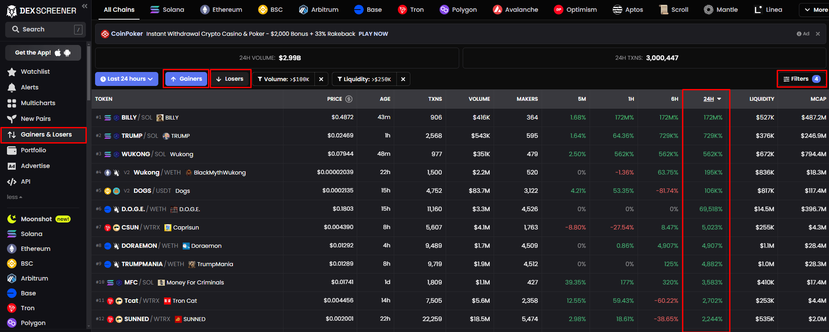
Task: Open Advertise Ad icon in sidebar
Action: (x=12, y=166)
